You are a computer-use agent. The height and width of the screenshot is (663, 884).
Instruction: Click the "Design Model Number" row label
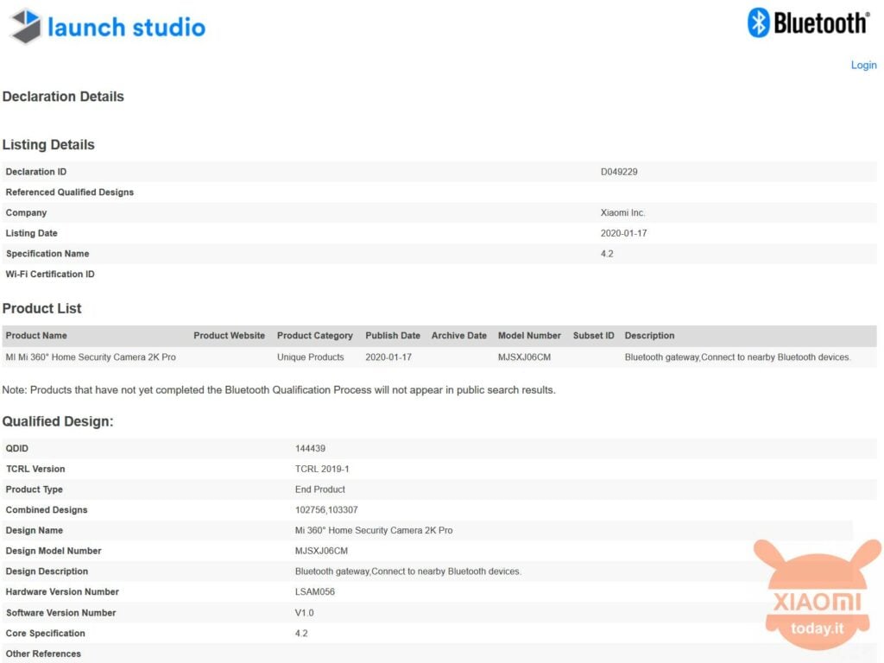54,551
